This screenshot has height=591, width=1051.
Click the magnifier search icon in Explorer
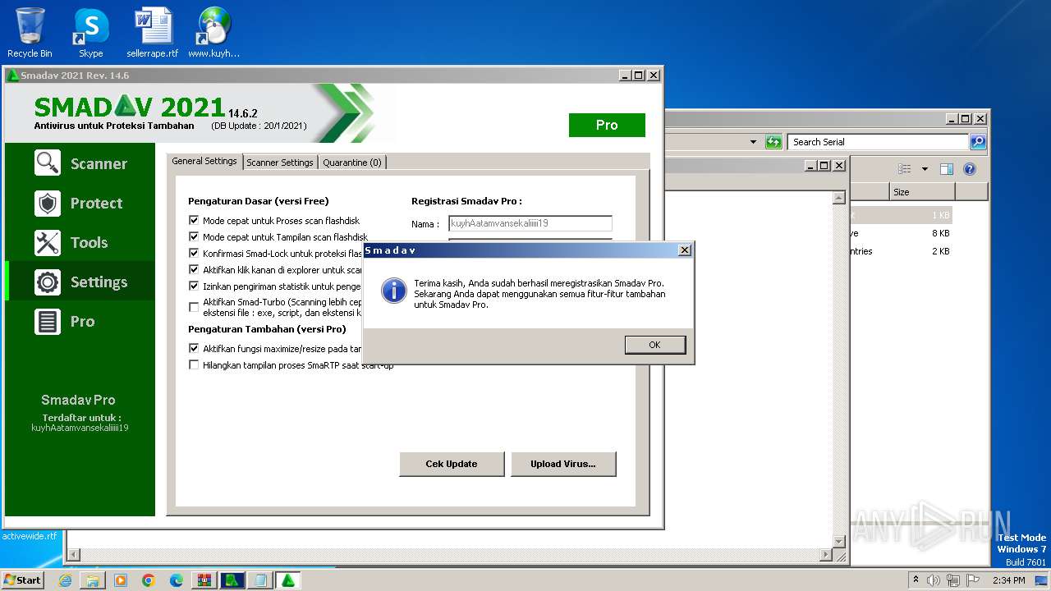click(x=978, y=142)
